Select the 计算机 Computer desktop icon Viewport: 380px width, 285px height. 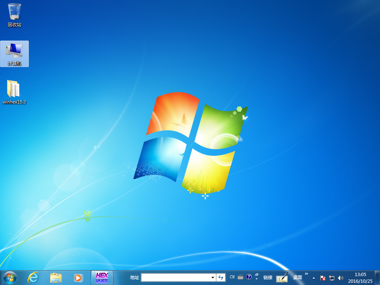click(x=14, y=54)
